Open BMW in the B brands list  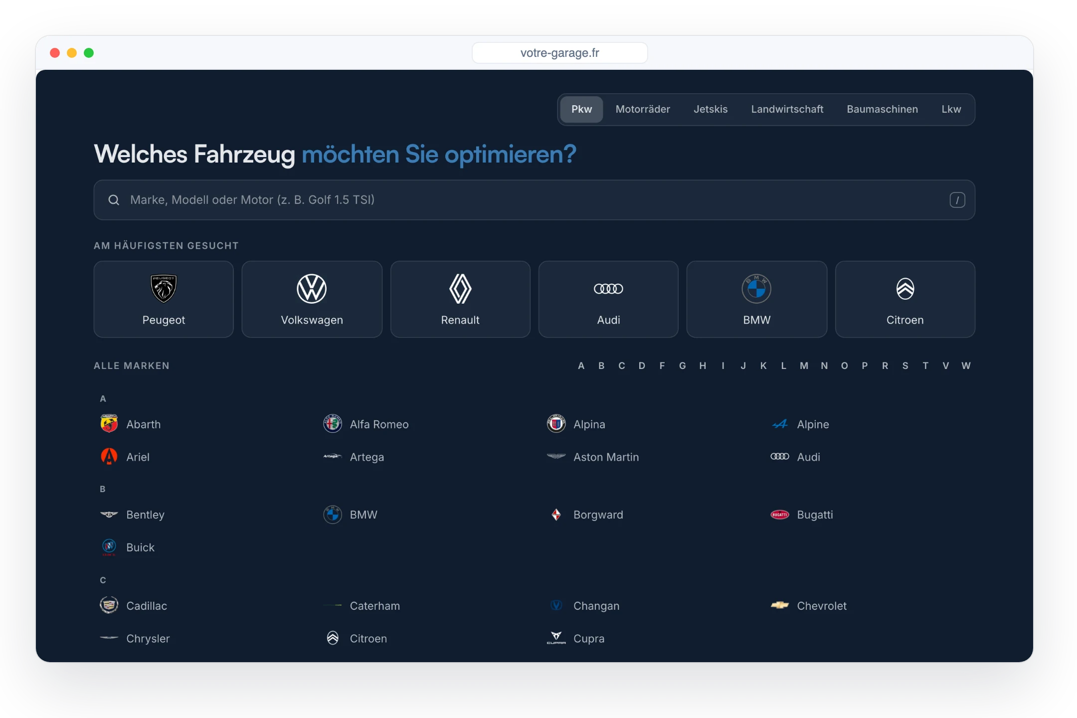click(x=351, y=515)
